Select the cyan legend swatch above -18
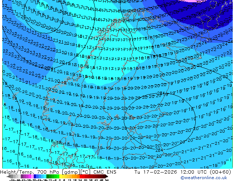 click(45, 177)
